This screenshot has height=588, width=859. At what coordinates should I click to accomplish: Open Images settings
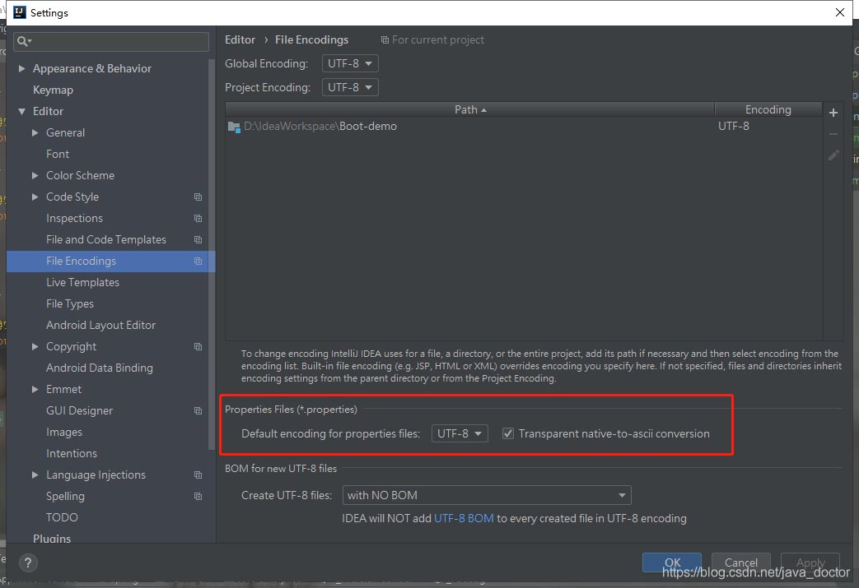64,432
